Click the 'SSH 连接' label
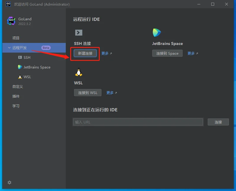This screenshot has width=236, height=191. pos(83,43)
